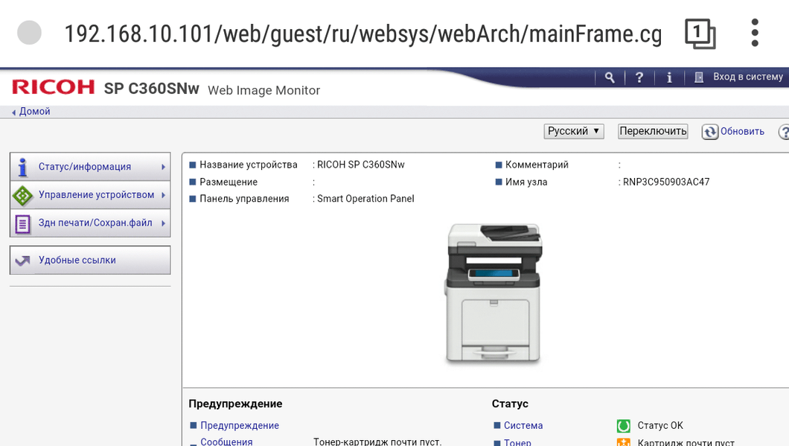789x446 pixels.
Task: Go back via the Домой link
Action: [x=34, y=111]
